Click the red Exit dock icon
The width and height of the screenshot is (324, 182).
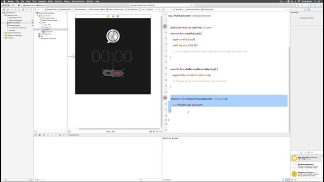coord(118,16)
